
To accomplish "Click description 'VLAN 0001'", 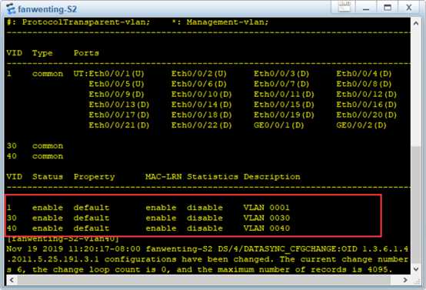I will coord(267,208).
